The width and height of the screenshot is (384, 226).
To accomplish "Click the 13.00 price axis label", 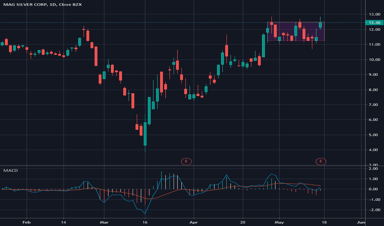I will click(x=375, y=14).
